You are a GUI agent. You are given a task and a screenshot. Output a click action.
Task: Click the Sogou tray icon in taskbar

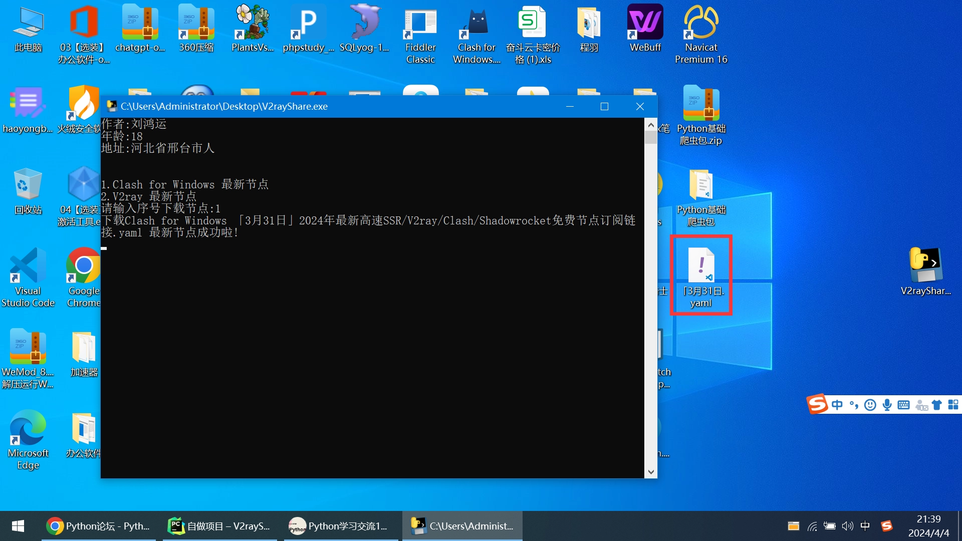click(x=887, y=526)
